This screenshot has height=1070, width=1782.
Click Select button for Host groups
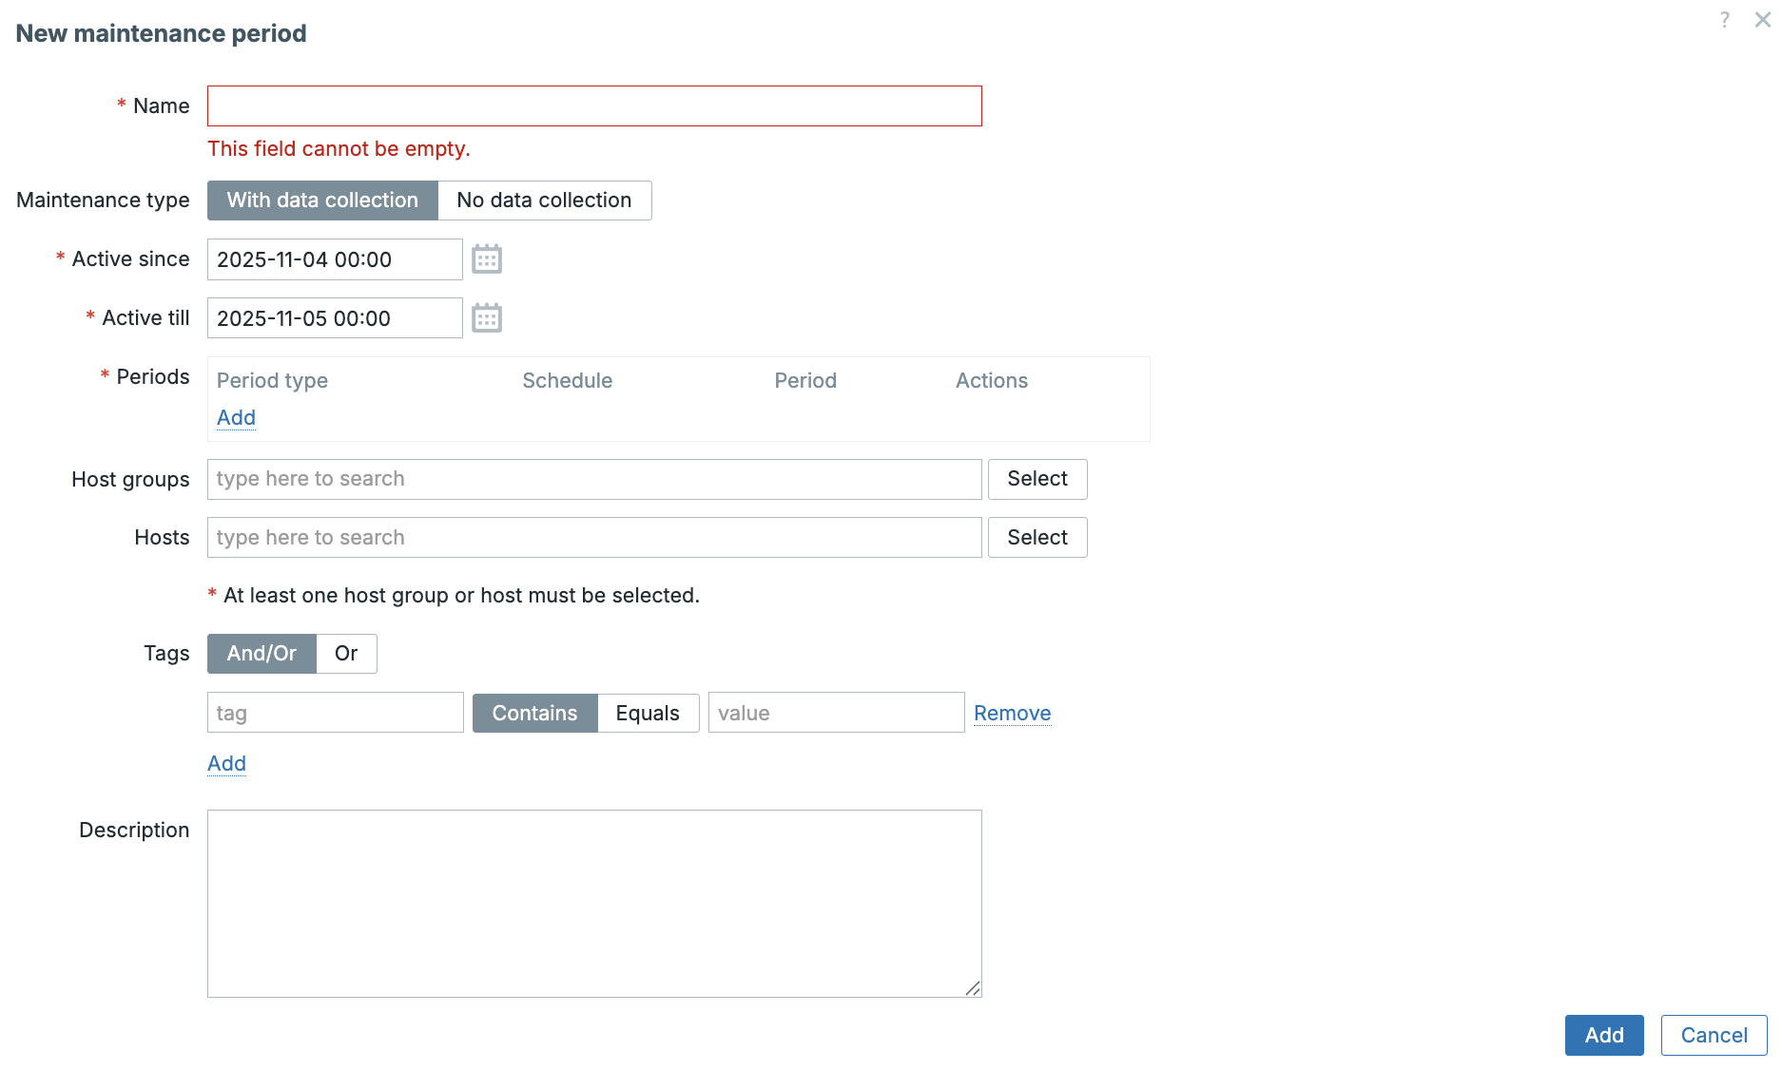tap(1036, 479)
